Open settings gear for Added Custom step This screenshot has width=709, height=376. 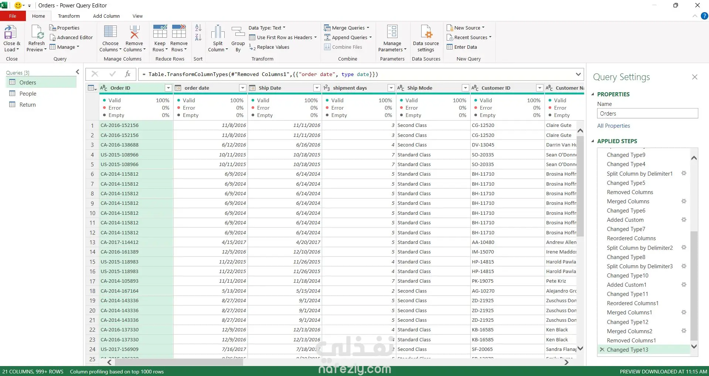[x=684, y=220]
